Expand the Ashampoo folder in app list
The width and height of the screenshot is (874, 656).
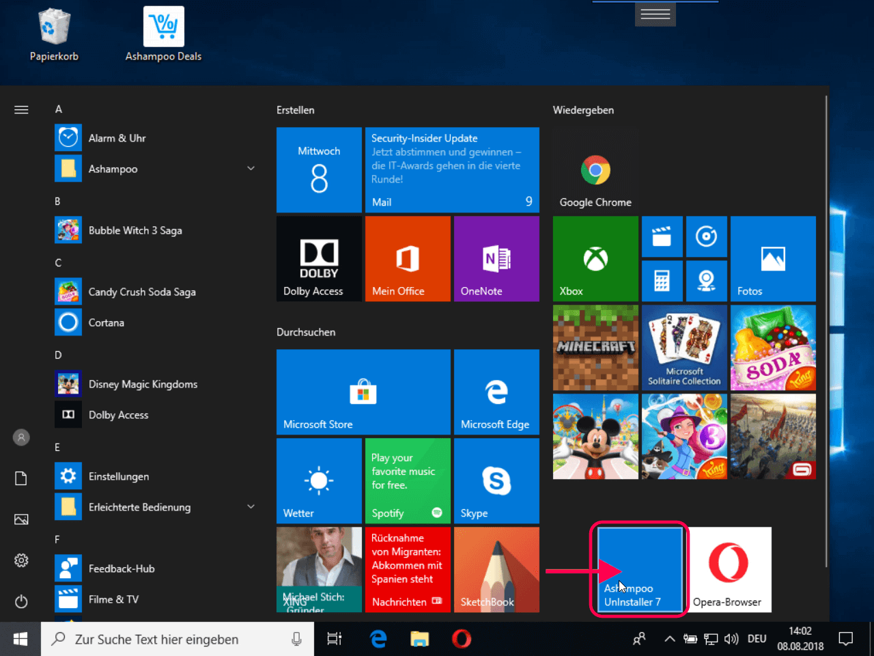[156, 169]
